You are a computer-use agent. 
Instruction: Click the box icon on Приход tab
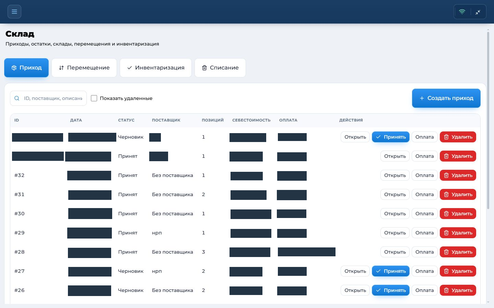coord(14,68)
